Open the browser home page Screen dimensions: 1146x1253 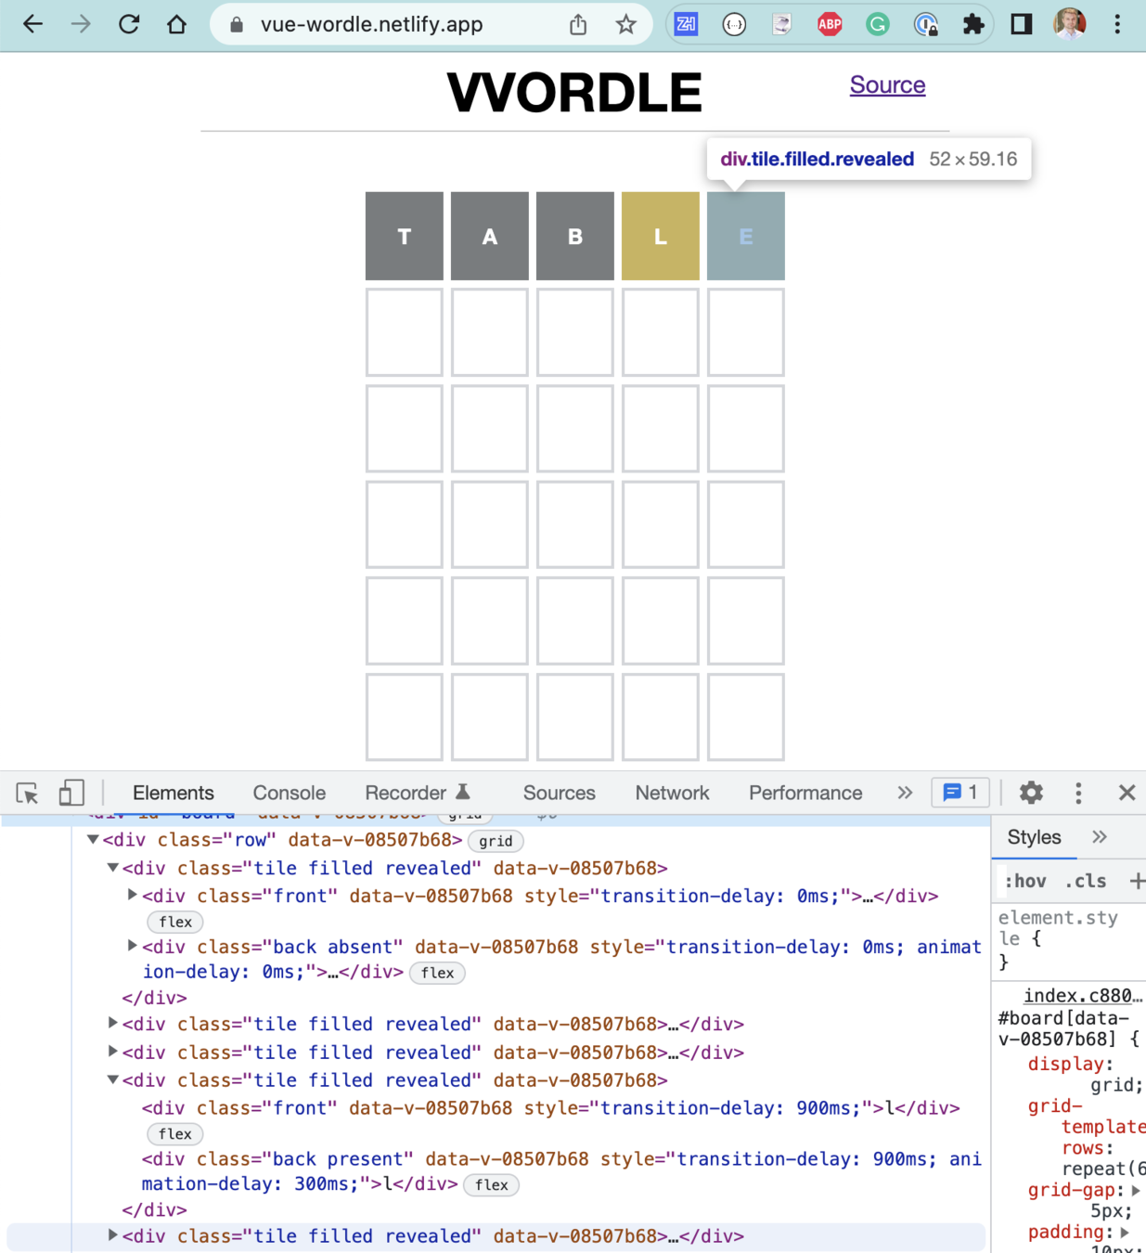176,24
